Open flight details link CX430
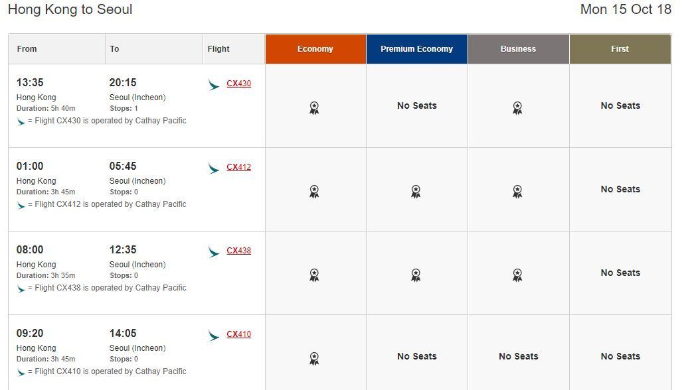 point(238,84)
